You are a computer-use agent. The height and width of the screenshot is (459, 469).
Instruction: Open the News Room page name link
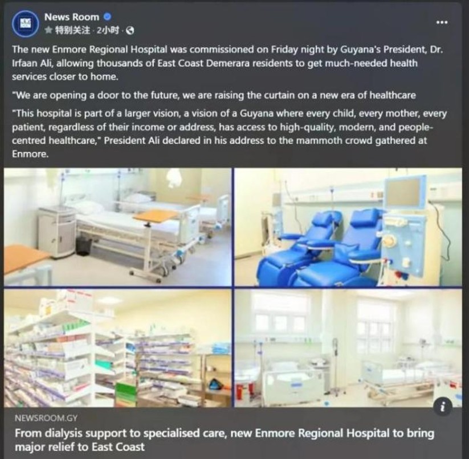(72, 17)
